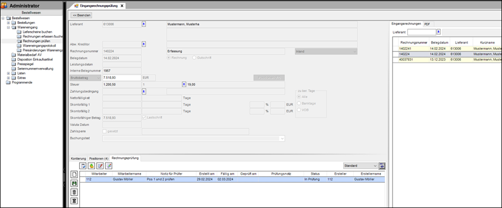Click the fourth toolbar icon in Rechnungsprüfung
502x208 pixels.
(108, 166)
